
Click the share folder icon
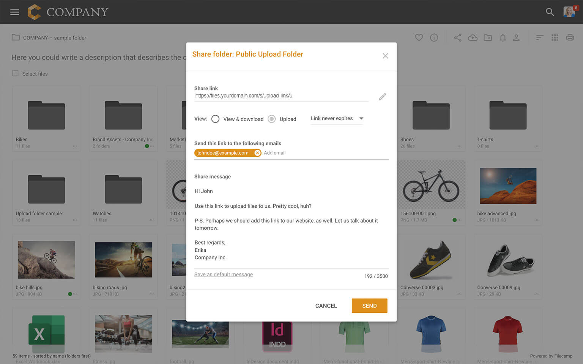457,38
